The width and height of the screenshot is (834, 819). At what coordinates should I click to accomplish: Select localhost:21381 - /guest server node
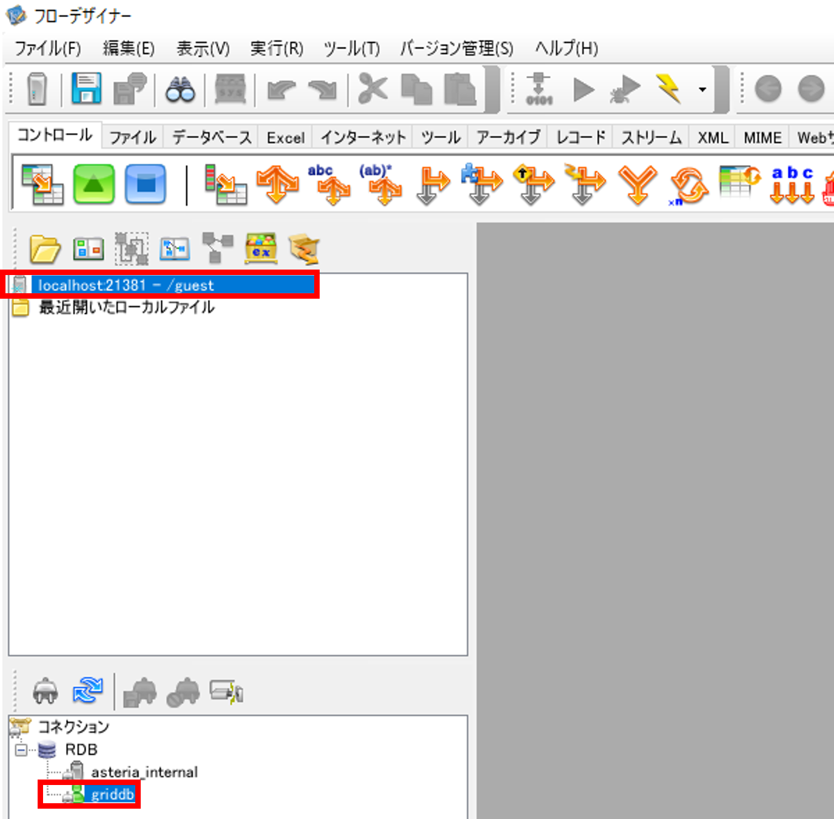(126, 285)
